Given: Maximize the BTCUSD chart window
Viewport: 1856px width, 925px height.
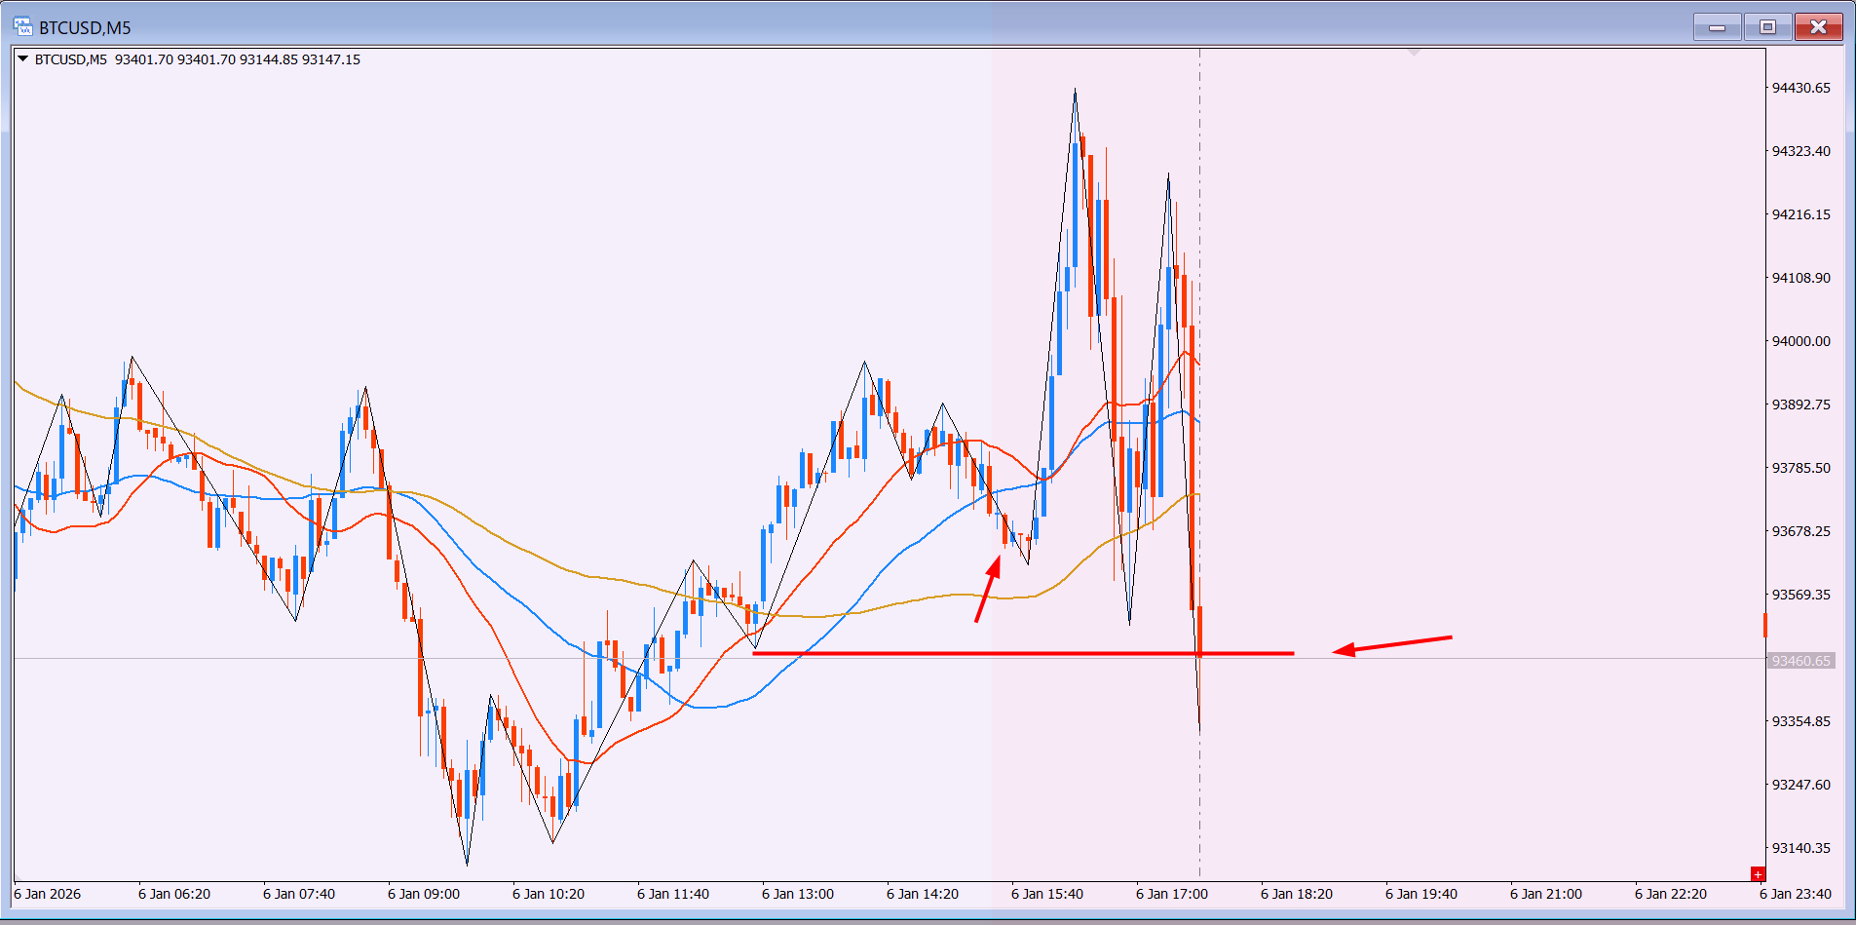Looking at the screenshot, I should click(x=1767, y=26).
